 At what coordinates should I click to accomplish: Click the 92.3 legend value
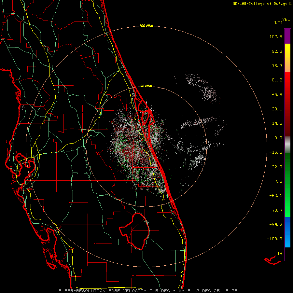[x=277, y=51]
